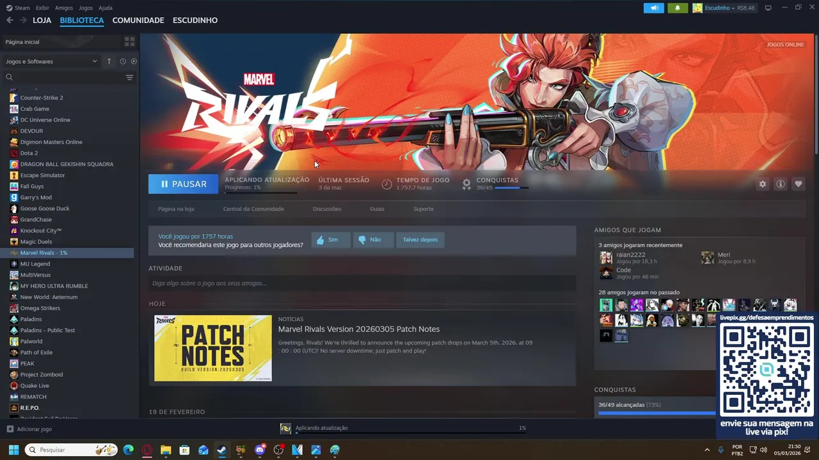The height and width of the screenshot is (460, 819).
Task: Open File Explorer from the taskbar
Action: (x=166, y=450)
